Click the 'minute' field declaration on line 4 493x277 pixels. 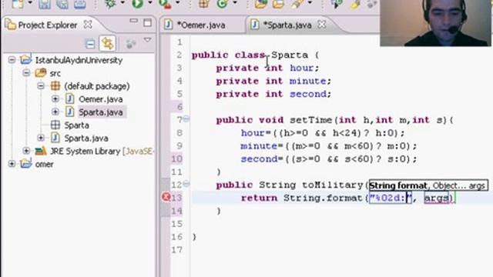point(308,81)
